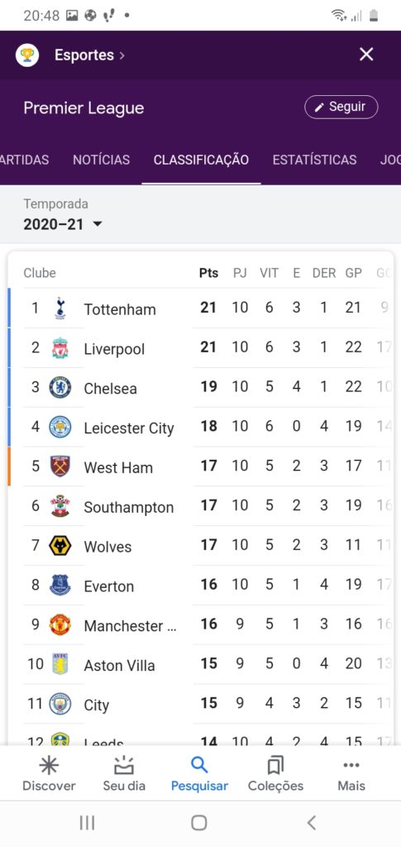Select the Pesquisar search icon
This screenshot has height=847, width=401.
click(x=199, y=765)
